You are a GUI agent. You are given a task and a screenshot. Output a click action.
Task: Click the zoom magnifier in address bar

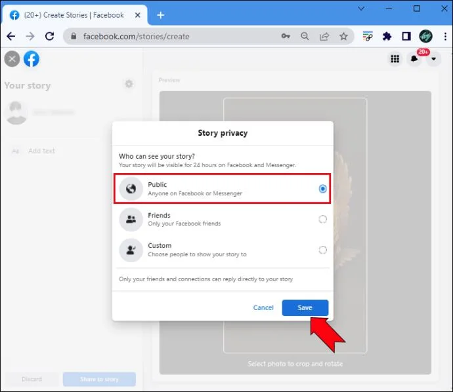(x=305, y=36)
